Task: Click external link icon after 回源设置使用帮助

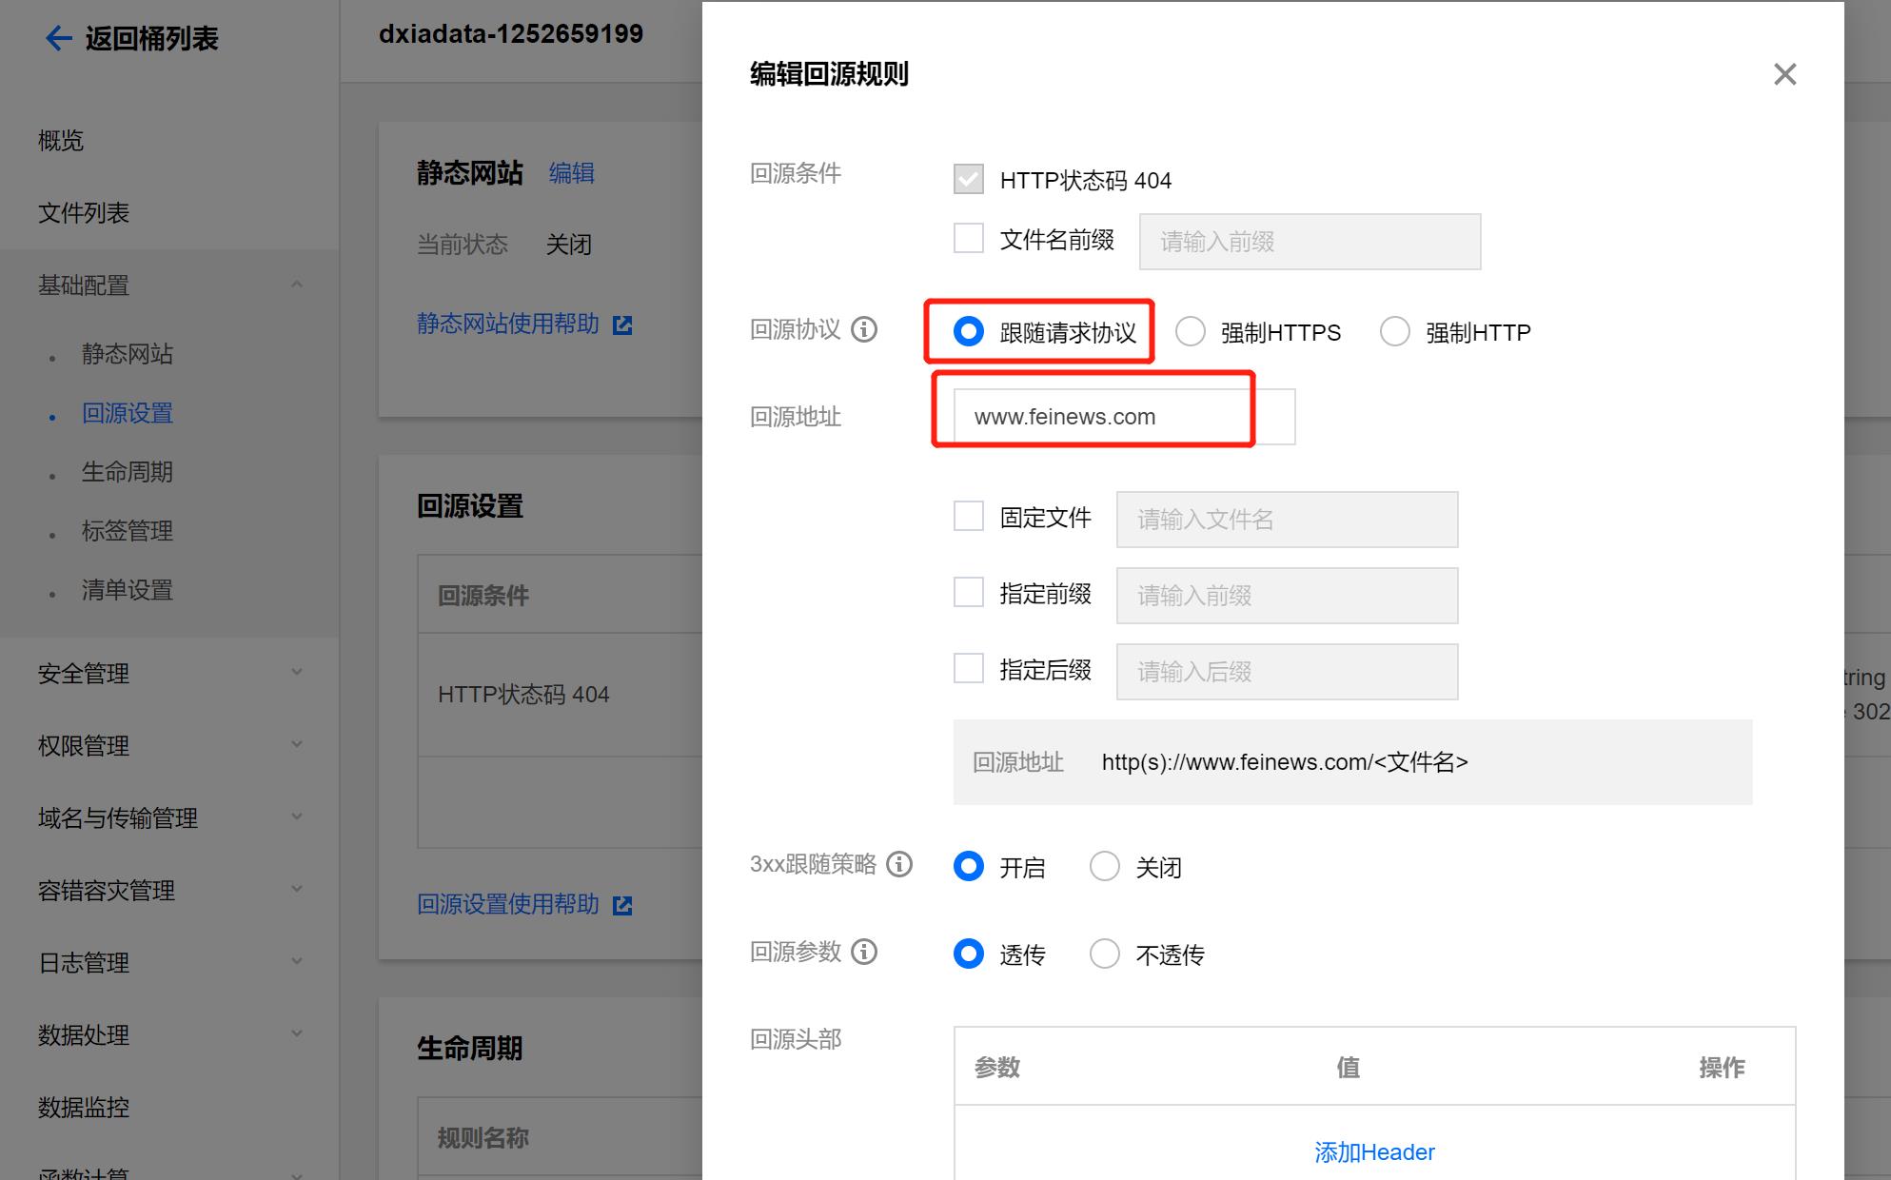Action: pos(622,905)
